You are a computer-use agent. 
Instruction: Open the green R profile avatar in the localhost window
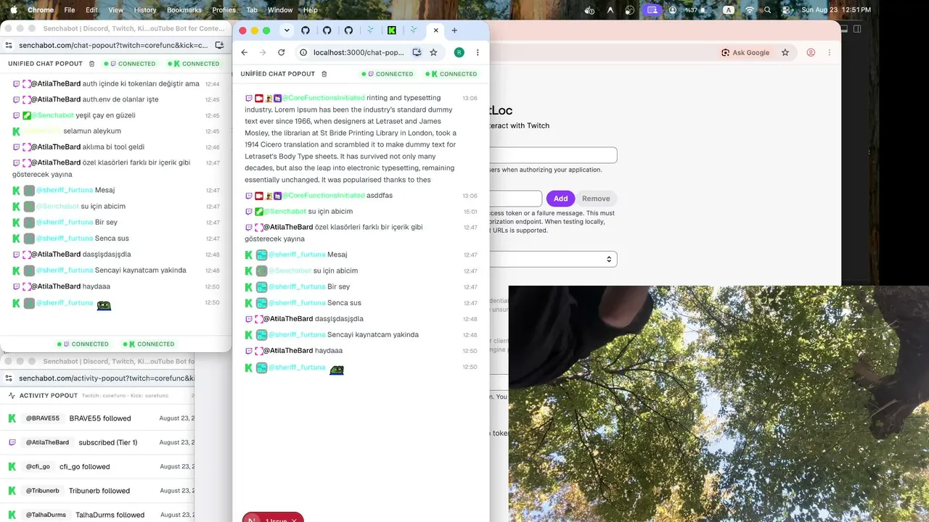(459, 52)
